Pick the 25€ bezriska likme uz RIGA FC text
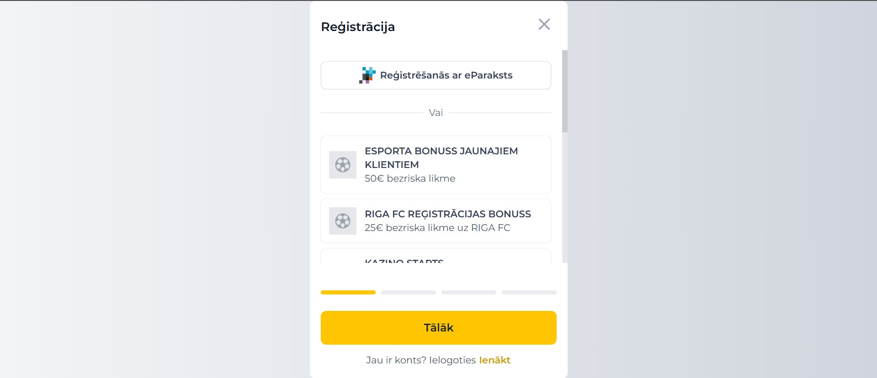 point(437,228)
